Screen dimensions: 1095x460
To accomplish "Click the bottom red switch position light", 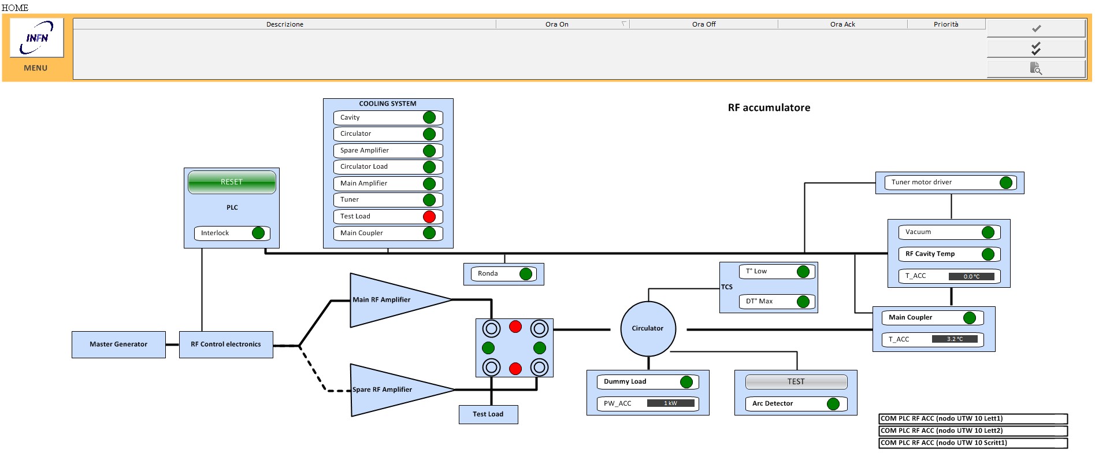I will point(515,369).
